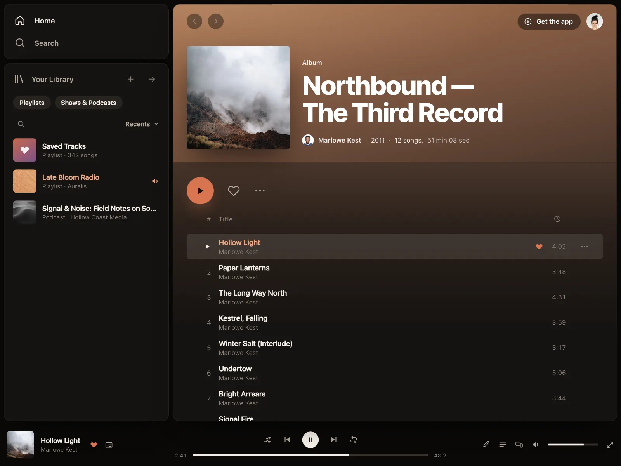Open picture-in-picture mini player
Viewport: 621px width, 466px height.
pos(109,445)
